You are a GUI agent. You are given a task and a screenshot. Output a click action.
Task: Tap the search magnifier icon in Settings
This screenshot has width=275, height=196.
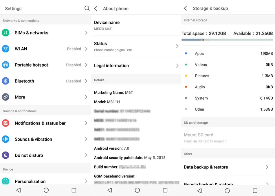point(87,8)
